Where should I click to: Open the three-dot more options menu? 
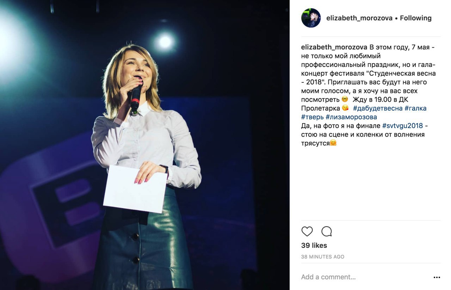click(437, 277)
